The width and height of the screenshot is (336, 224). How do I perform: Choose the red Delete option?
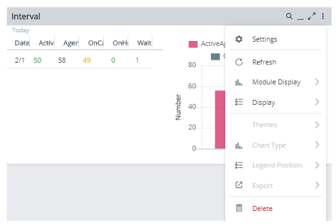click(263, 208)
